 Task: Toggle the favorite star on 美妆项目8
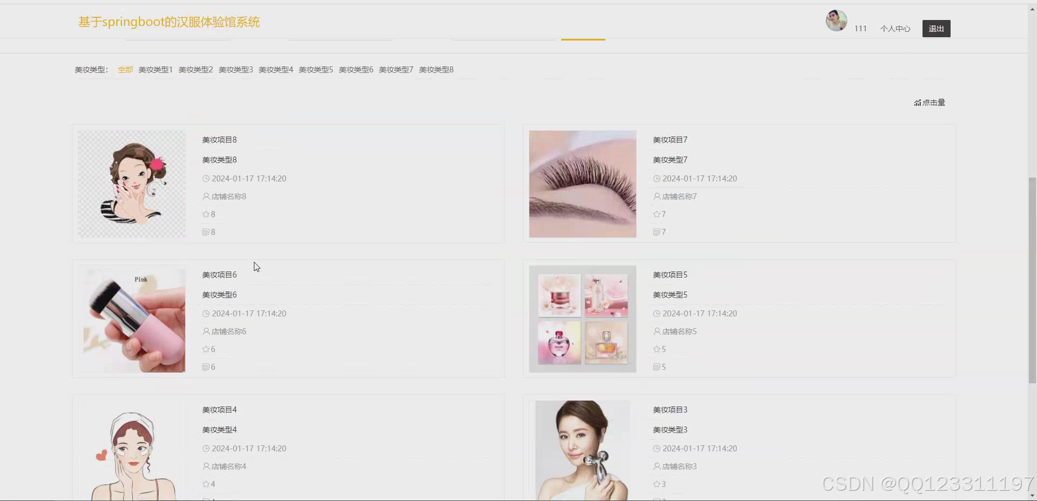point(205,214)
